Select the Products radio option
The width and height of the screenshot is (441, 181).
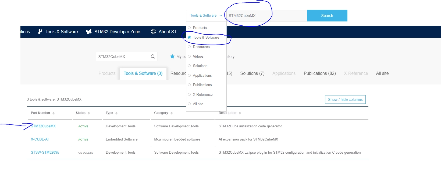(189, 28)
